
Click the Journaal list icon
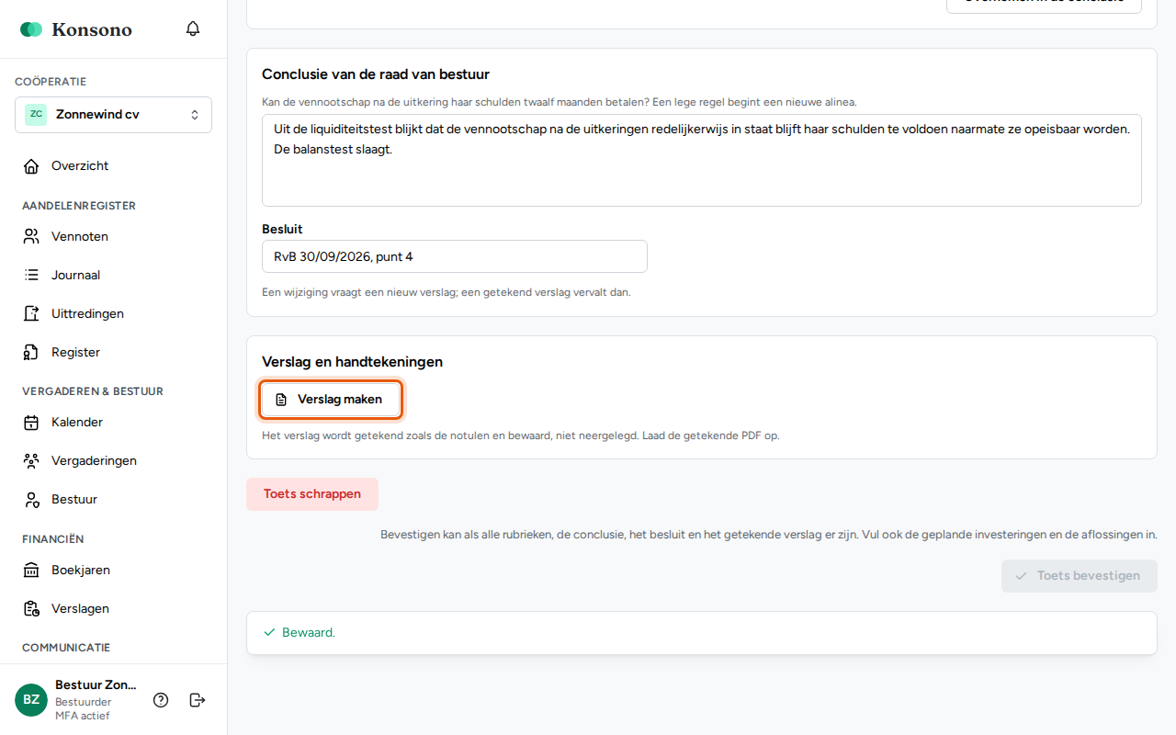pos(31,276)
